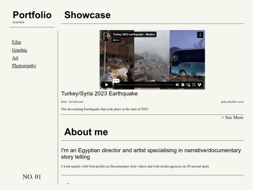Click the About me heading
The image size is (253, 190).
click(86, 132)
